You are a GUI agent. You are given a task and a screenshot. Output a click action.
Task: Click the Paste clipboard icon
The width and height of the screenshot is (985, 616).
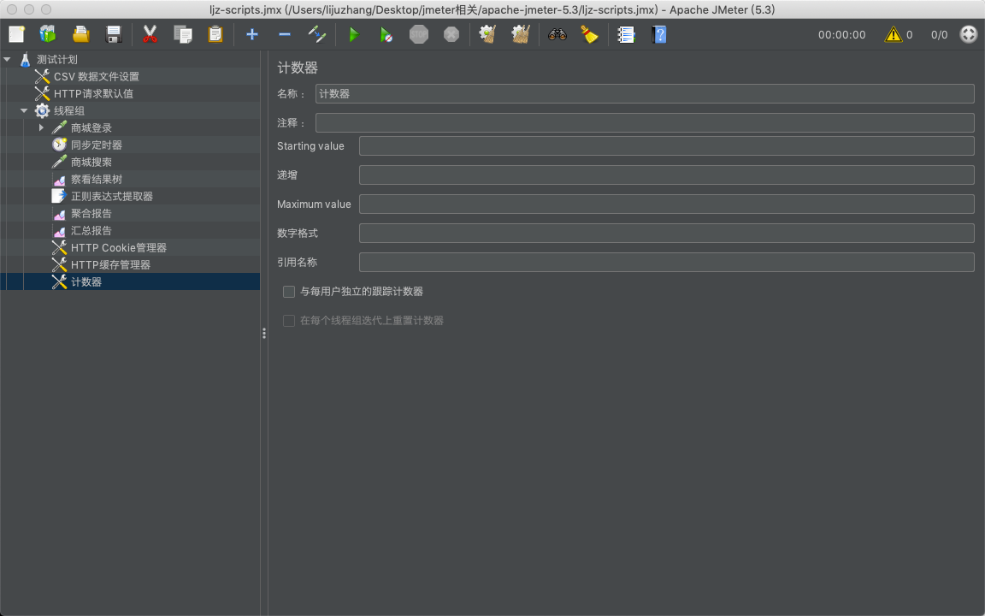[x=215, y=34]
